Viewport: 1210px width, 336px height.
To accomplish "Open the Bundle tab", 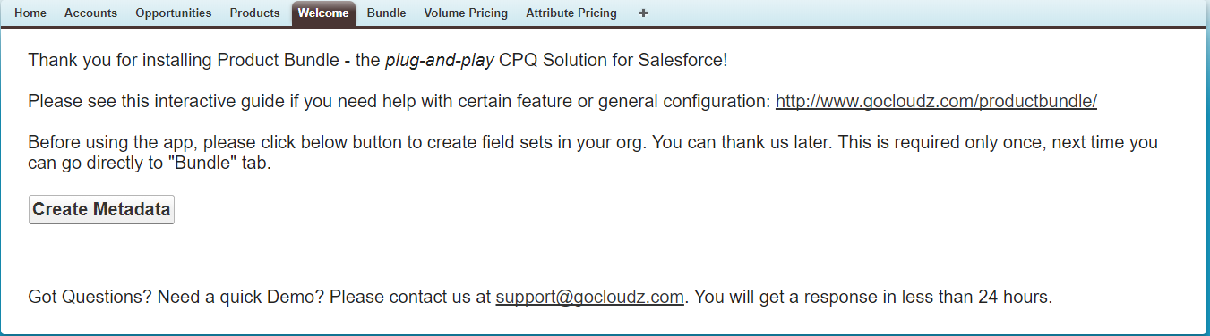I will pyautogui.click(x=386, y=13).
